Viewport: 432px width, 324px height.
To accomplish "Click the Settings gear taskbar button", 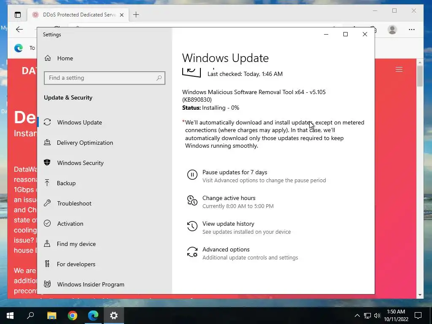I will tap(114, 316).
